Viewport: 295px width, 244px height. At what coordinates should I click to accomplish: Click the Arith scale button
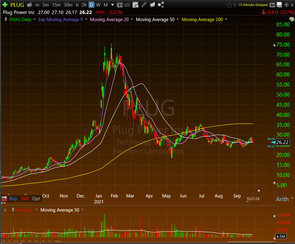[x=282, y=199]
